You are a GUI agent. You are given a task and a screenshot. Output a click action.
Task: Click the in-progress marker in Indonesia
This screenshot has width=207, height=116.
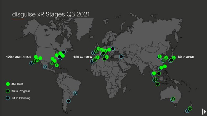[x=158, y=84]
